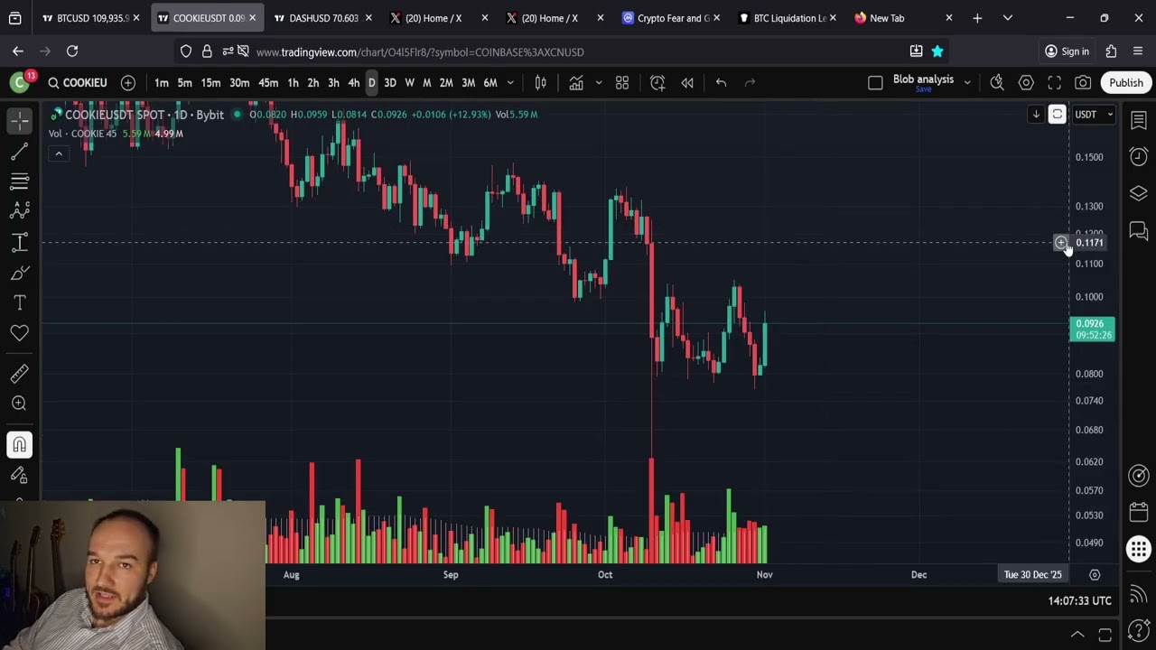Toggle the heart favorites tool
1156x650 pixels.
pos(20,333)
